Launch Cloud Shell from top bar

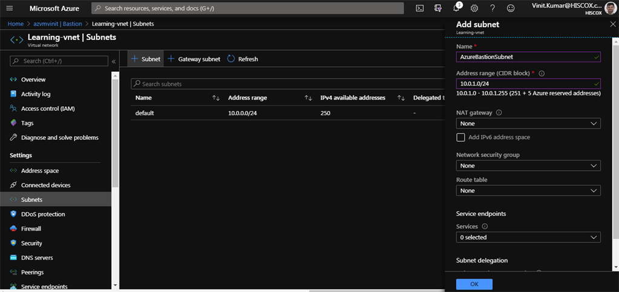tap(420, 8)
